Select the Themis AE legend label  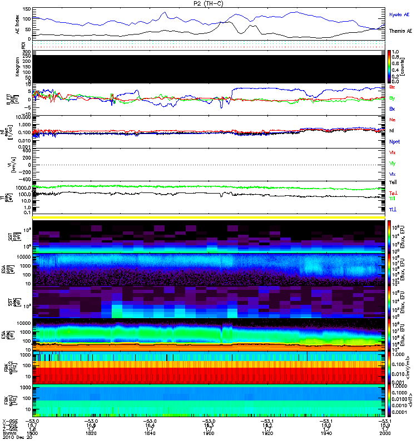click(400, 31)
